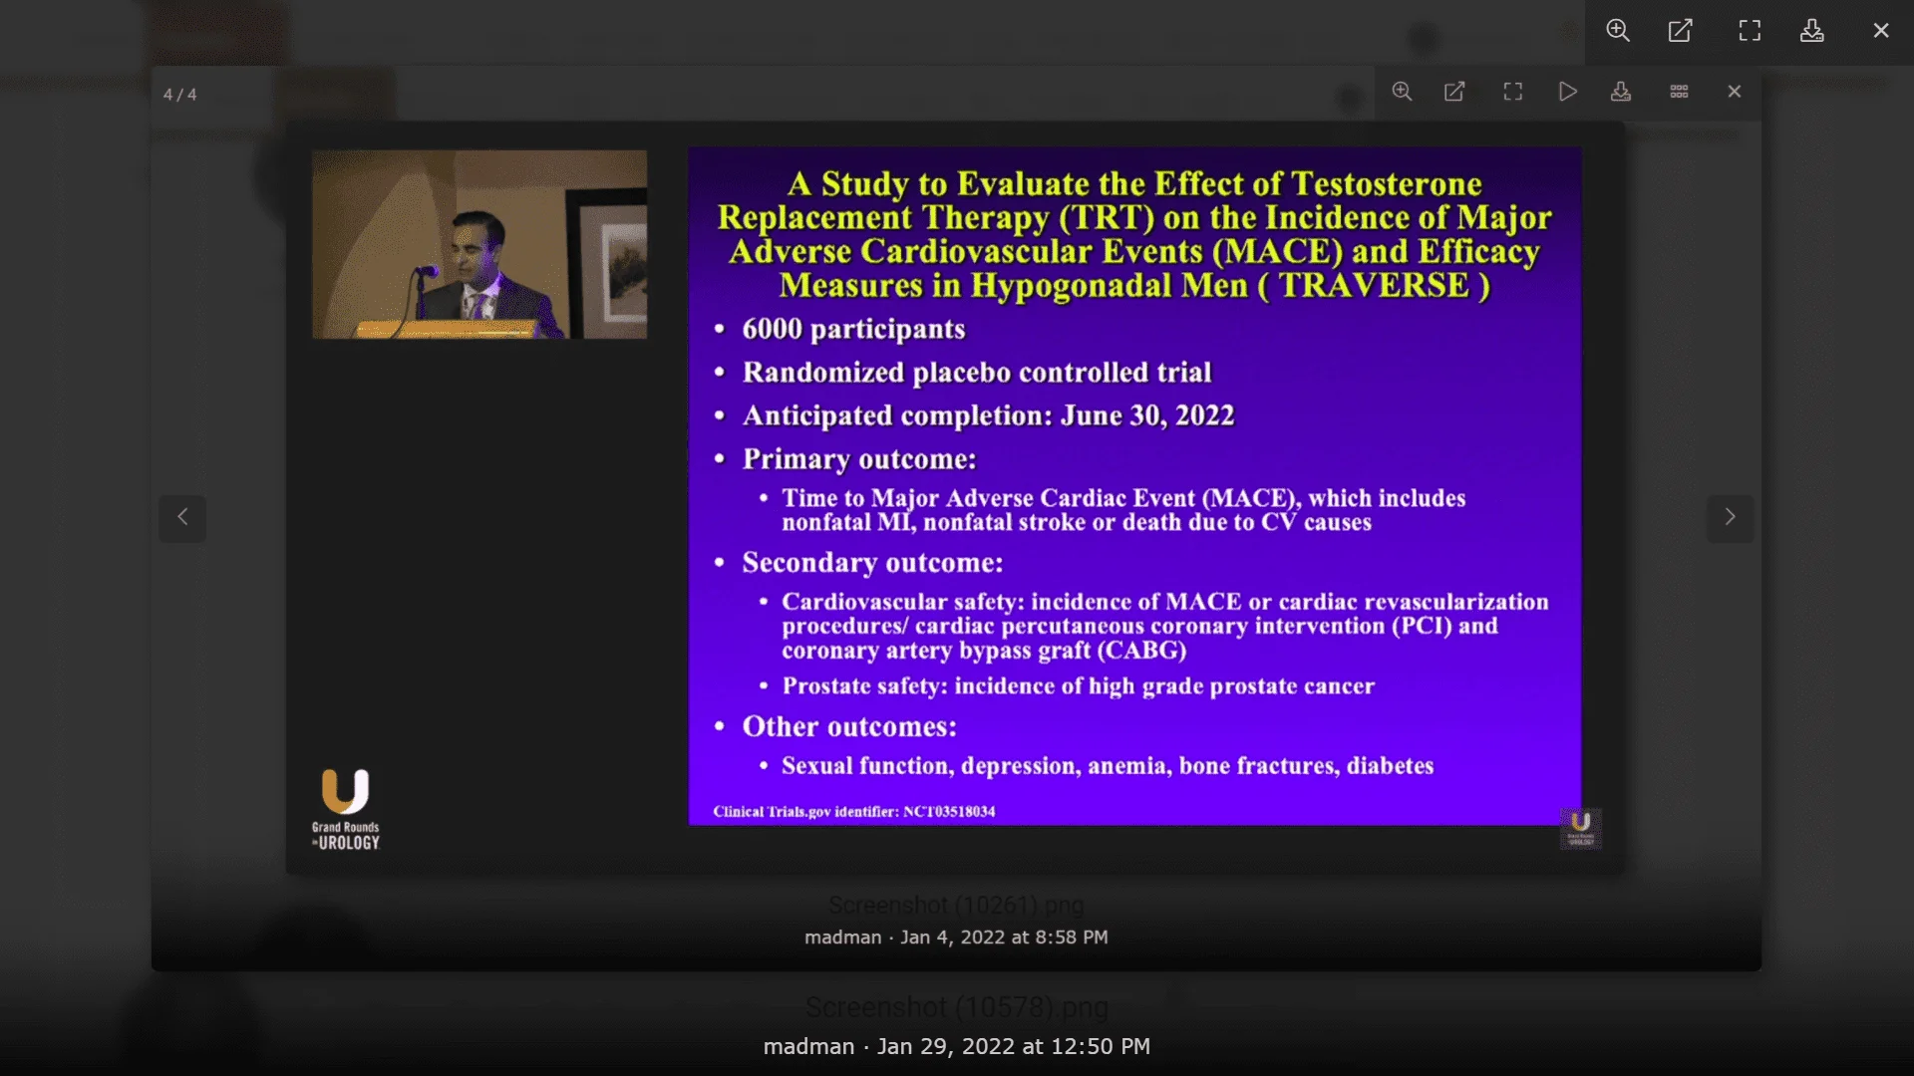The width and height of the screenshot is (1914, 1076).
Task: Dismiss the outer overlay with the top-right X
Action: point(1880,31)
